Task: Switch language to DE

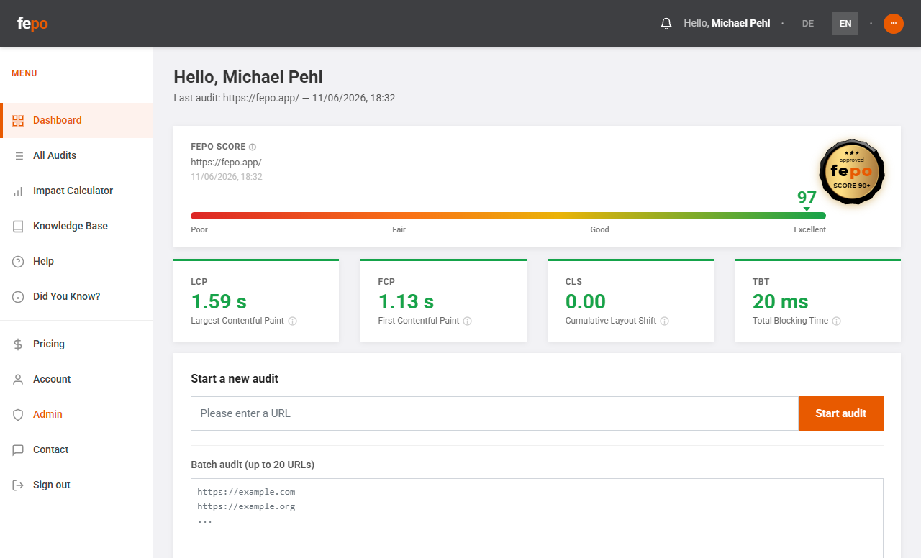Action: [808, 23]
